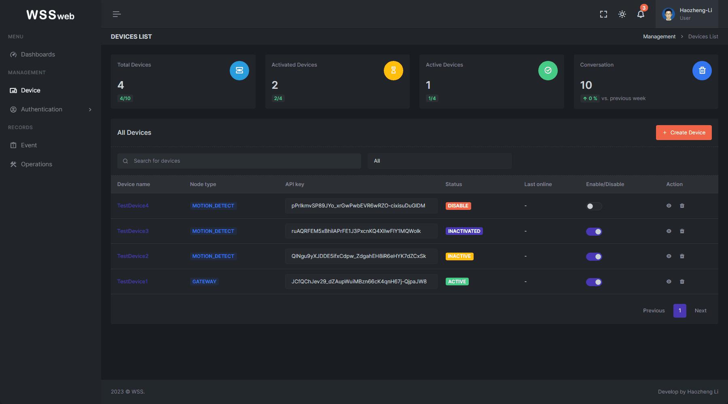Open the TestDevice3 link
728x404 pixels.
tap(133, 231)
